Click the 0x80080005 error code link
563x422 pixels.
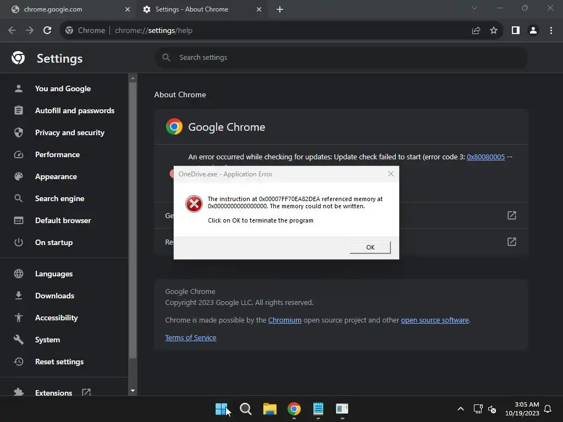click(485, 157)
